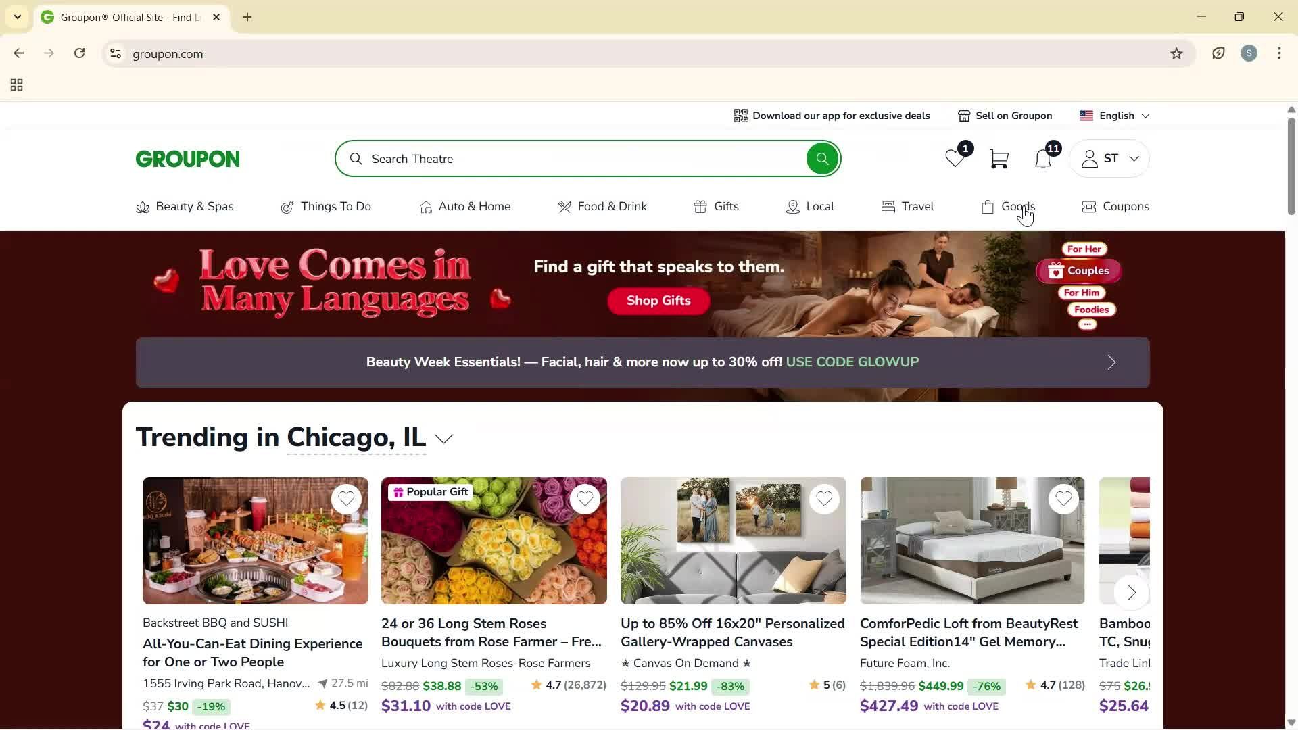
Task: Click the Sell on Groupon link
Action: coord(1005,116)
